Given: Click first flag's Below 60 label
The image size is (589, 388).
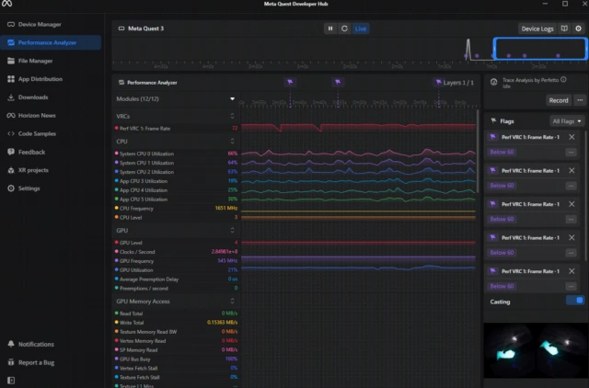Looking at the screenshot, I should [x=502, y=152].
